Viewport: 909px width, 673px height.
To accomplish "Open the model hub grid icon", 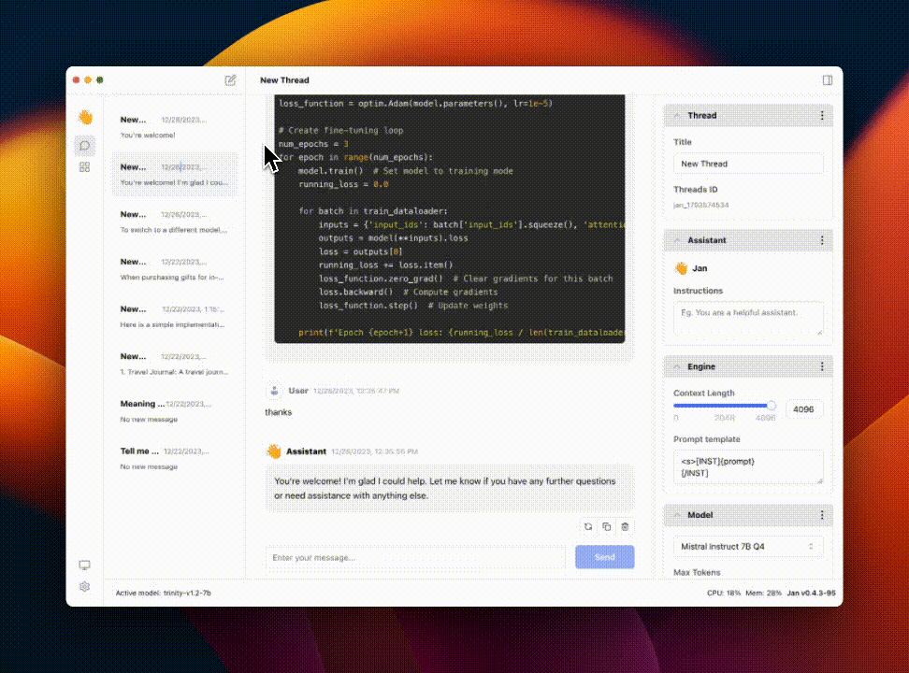I will tap(85, 167).
